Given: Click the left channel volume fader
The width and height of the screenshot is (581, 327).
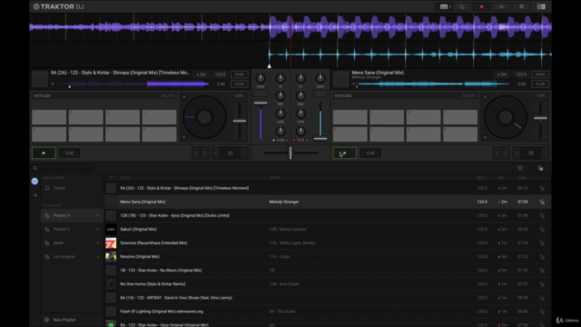Looking at the screenshot, I should pos(261,103).
